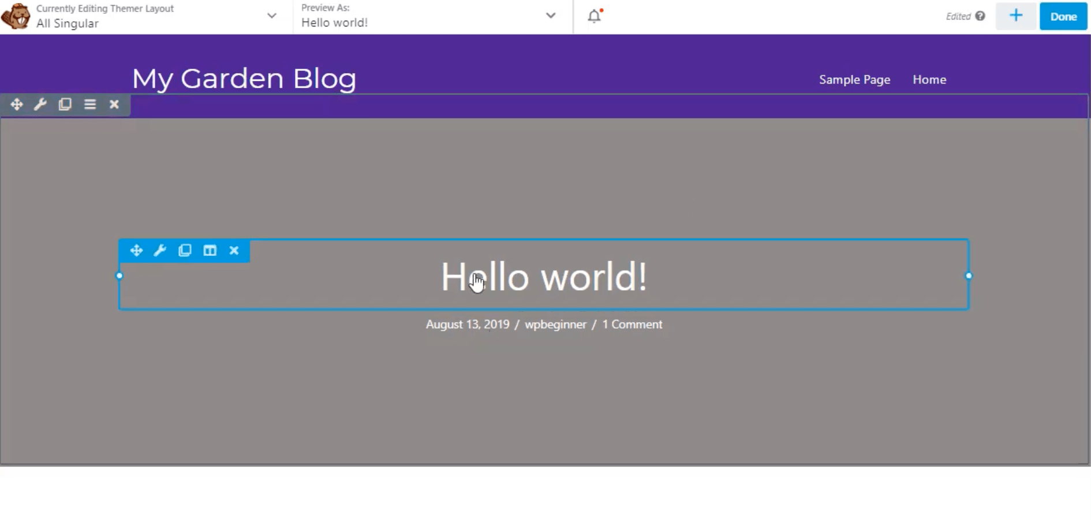Image resolution: width=1091 pixels, height=520 pixels.
Task: Click the Beaver Builder logo icon
Action: 16,16
